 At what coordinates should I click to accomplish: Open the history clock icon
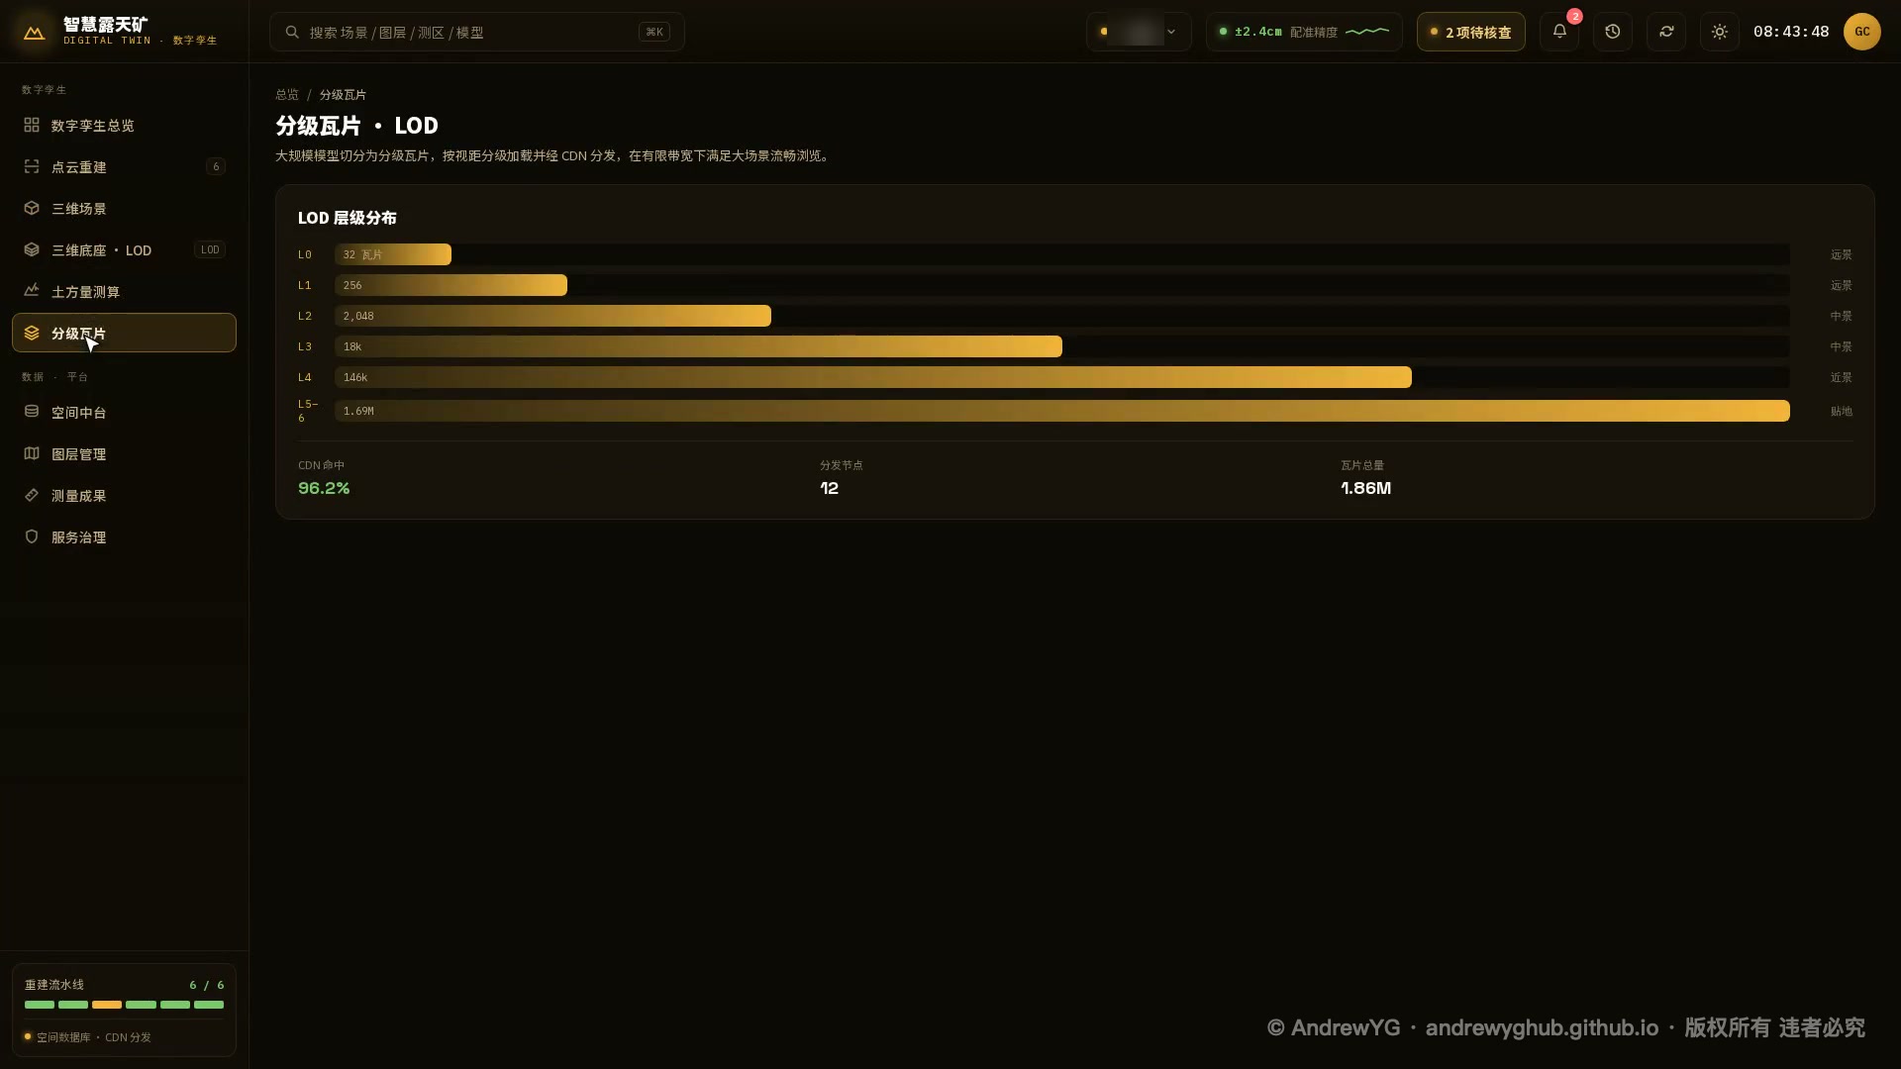click(1613, 32)
